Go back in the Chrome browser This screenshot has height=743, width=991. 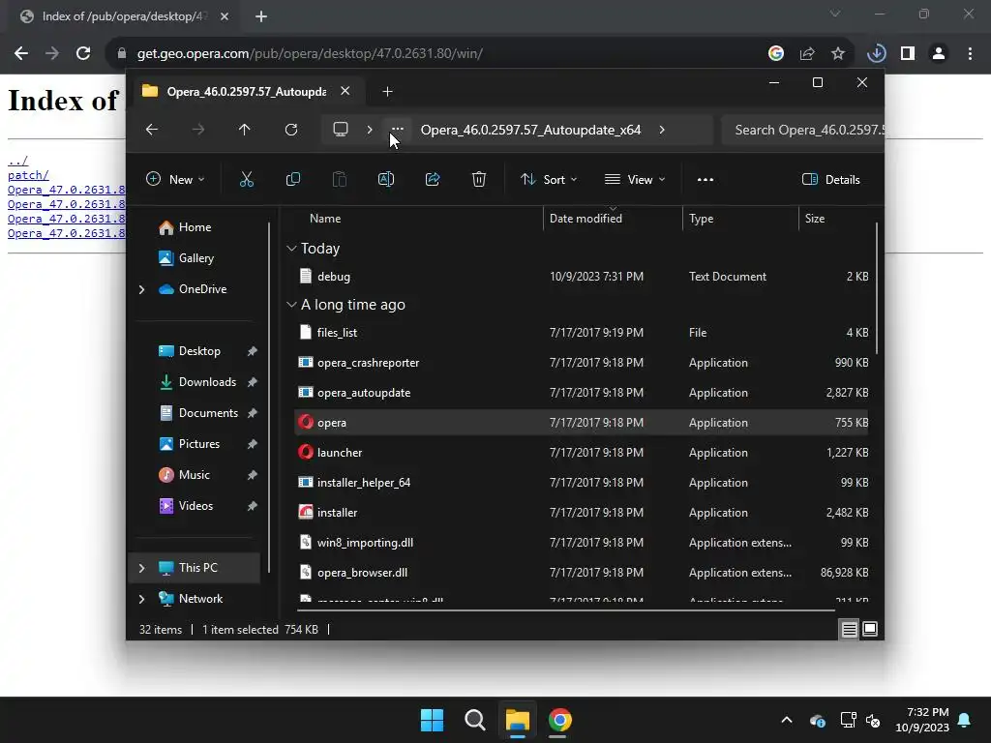click(21, 53)
